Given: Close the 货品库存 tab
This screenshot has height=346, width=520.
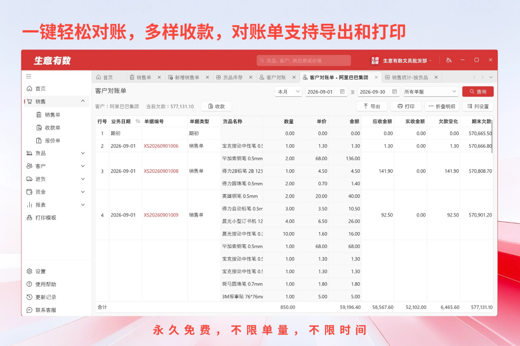Looking at the screenshot, I should pyautogui.click(x=250, y=78).
